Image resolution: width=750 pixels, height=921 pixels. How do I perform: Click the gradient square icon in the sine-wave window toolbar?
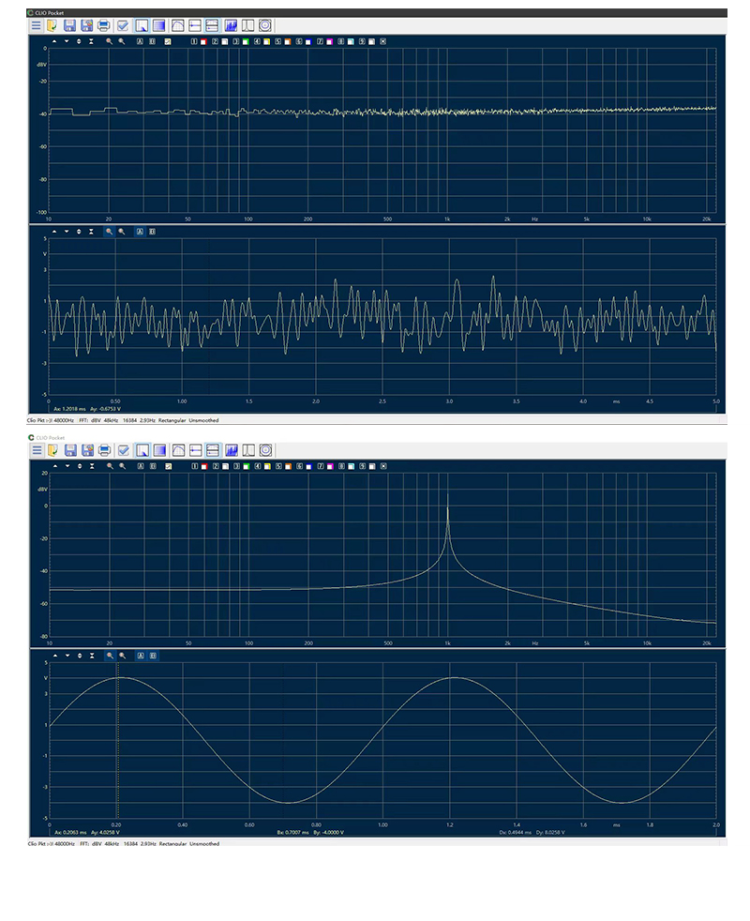[x=159, y=450]
